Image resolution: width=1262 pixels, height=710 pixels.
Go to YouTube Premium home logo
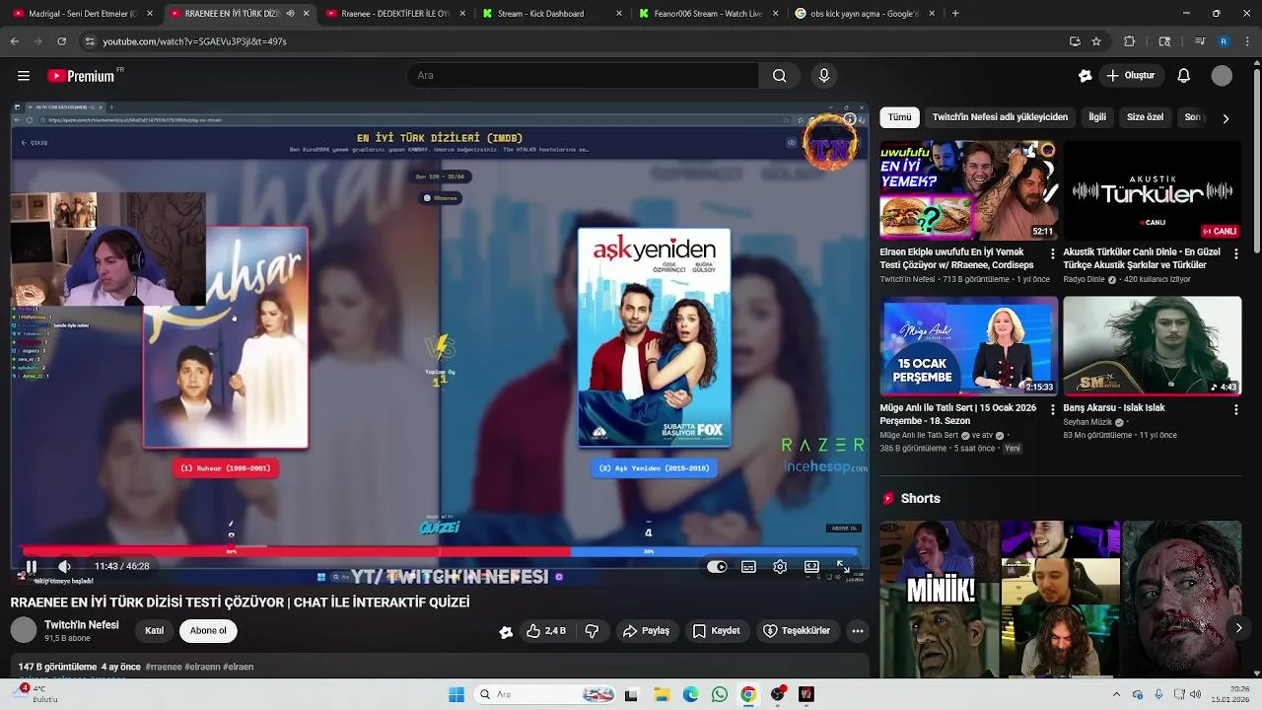point(81,76)
